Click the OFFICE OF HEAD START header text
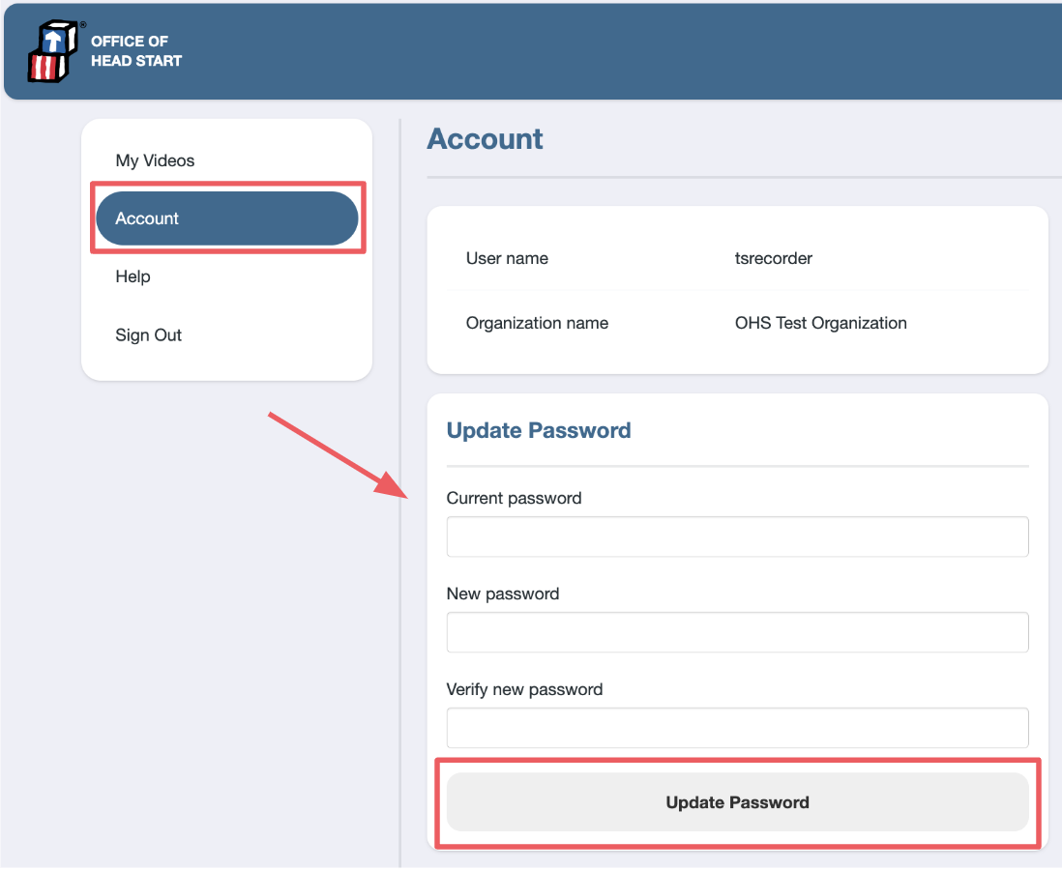The height and width of the screenshot is (870, 1062). 136,51
